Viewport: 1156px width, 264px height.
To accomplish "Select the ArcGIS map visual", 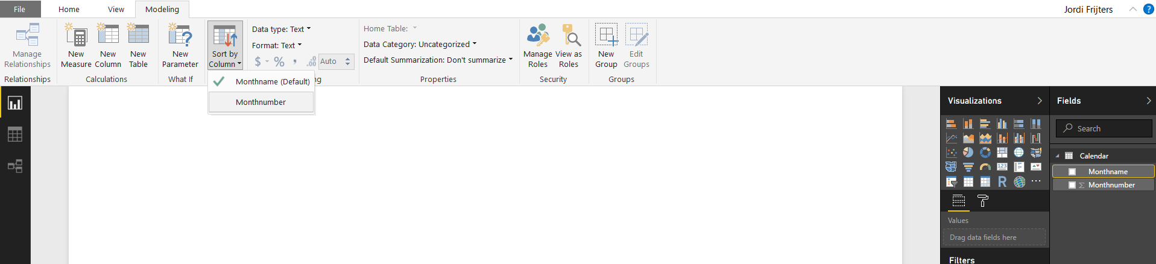I will (1019, 181).
